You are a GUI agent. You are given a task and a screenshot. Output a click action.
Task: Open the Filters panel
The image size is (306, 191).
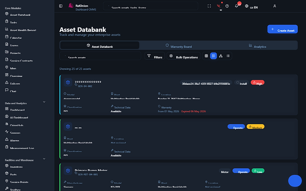click(x=155, y=56)
